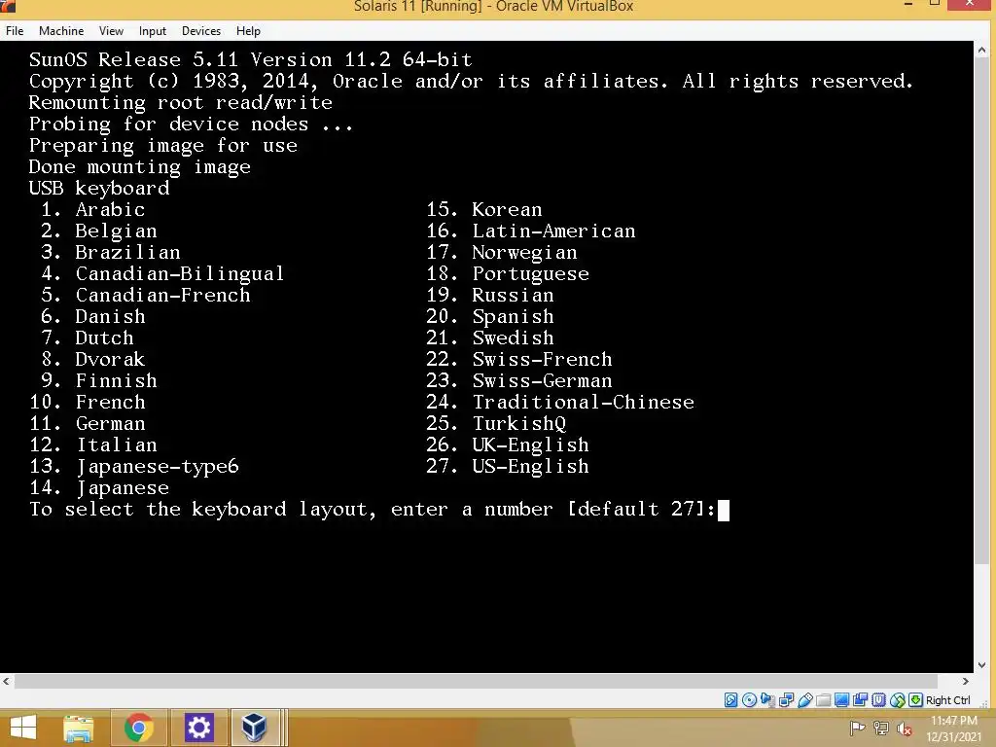Screen dimensions: 996x747
Task: Click the audio status icon
Action: click(x=768, y=700)
